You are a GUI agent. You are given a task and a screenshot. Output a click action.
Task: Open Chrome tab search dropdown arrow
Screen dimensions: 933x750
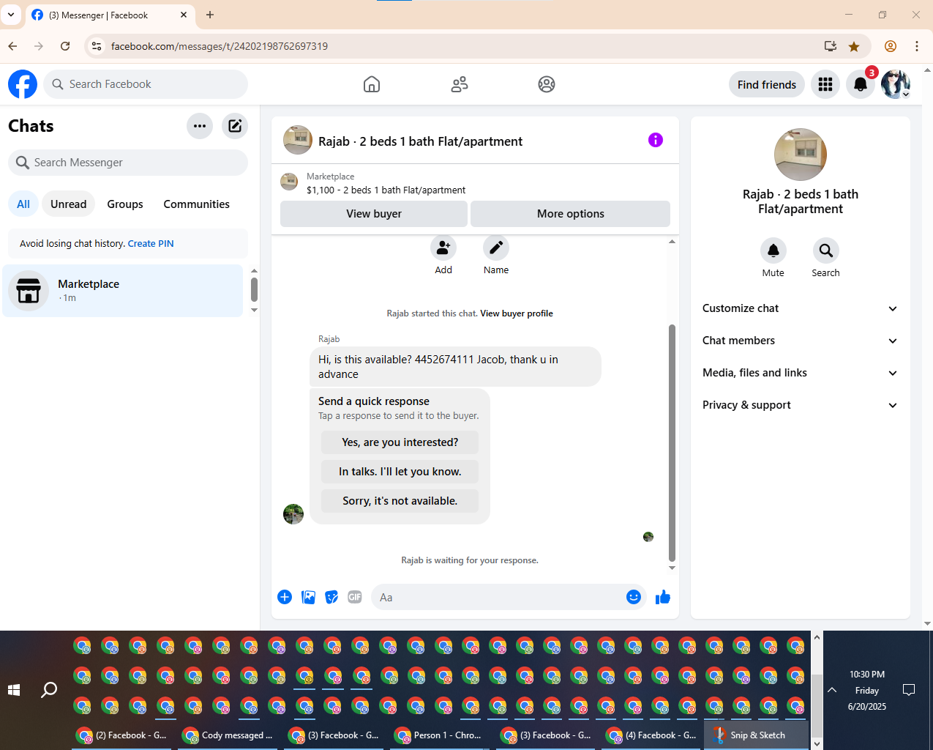[x=11, y=15]
